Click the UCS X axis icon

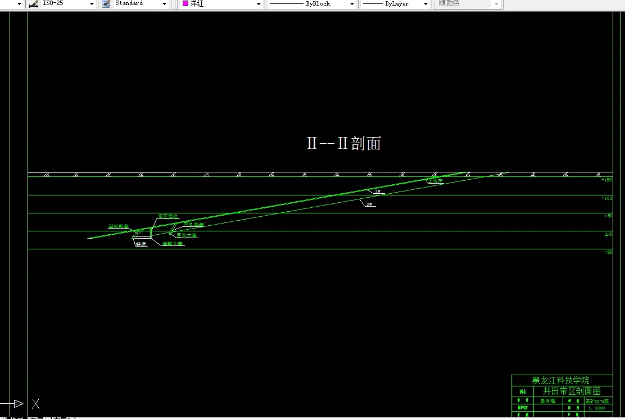point(35,404)
